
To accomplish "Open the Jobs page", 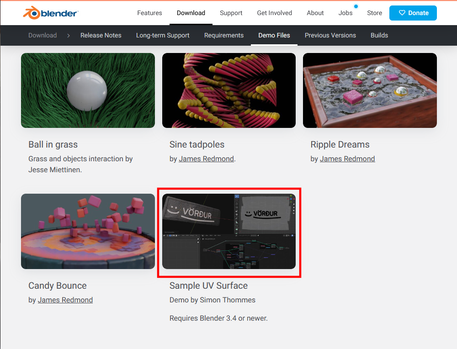I will [x=345, y=13].
